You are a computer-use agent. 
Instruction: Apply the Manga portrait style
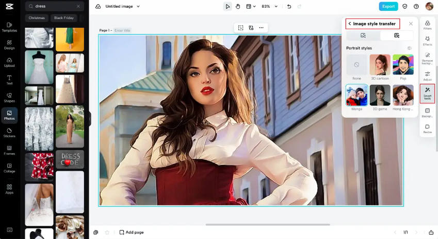coord(356,95)
